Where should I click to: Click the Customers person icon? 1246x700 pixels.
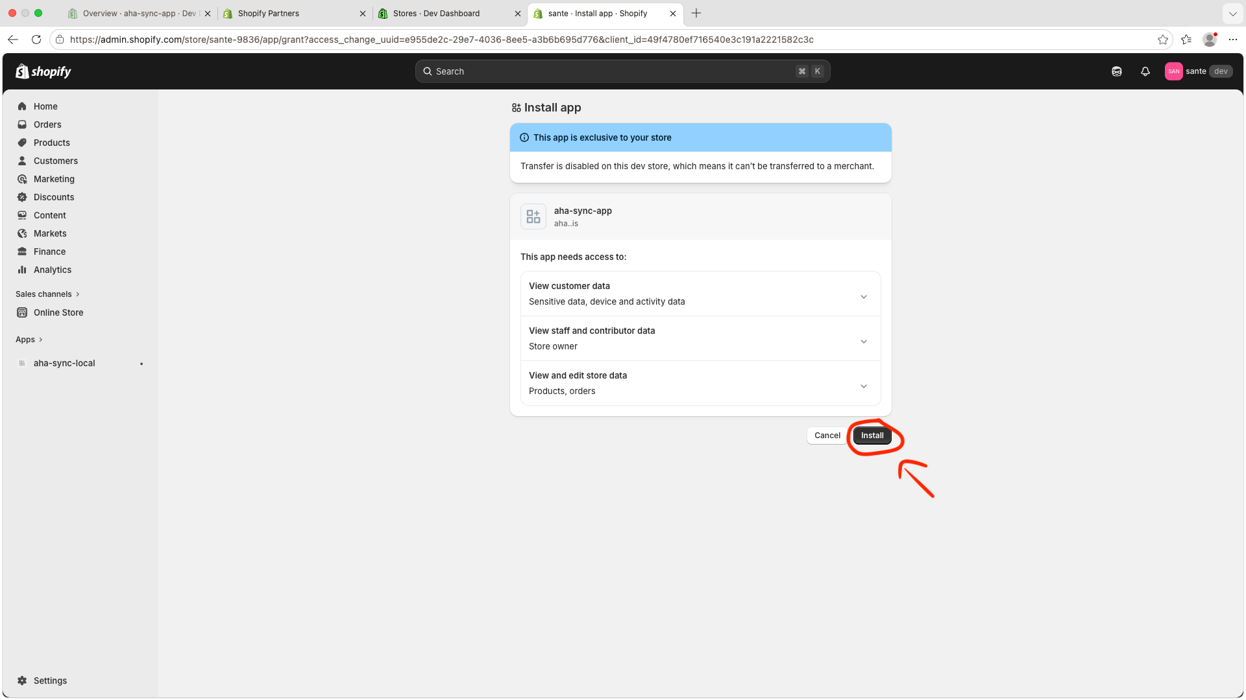22,161
